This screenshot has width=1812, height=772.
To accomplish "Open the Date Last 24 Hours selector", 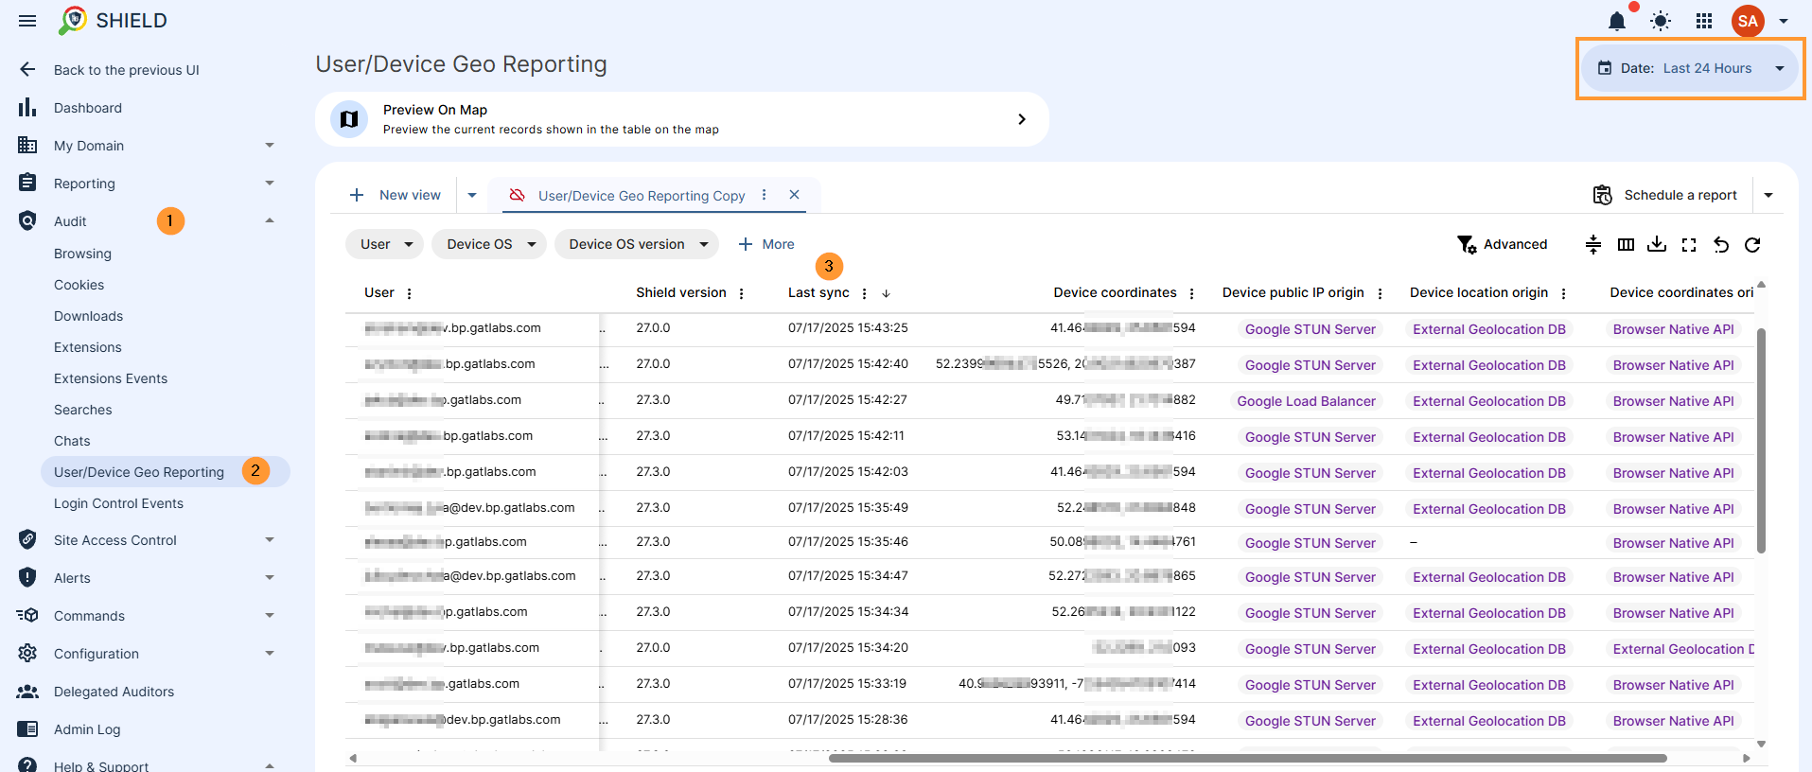I will tap(1690, 68).
